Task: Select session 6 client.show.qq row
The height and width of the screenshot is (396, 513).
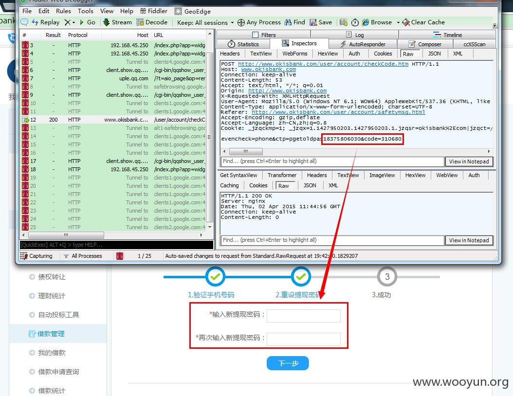Action: tap(113, 70)
